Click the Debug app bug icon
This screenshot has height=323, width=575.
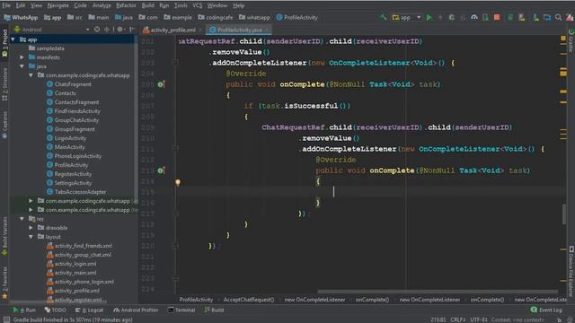[x=451, y=17]
